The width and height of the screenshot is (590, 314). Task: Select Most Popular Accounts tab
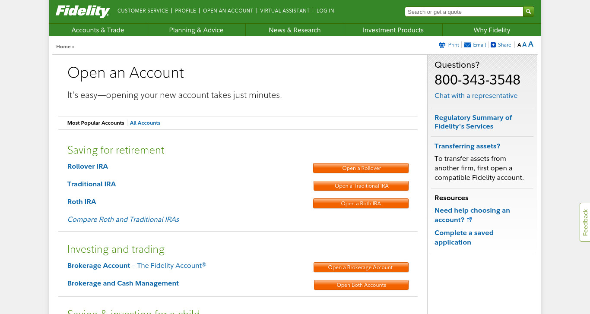click(x=95, y=123)
